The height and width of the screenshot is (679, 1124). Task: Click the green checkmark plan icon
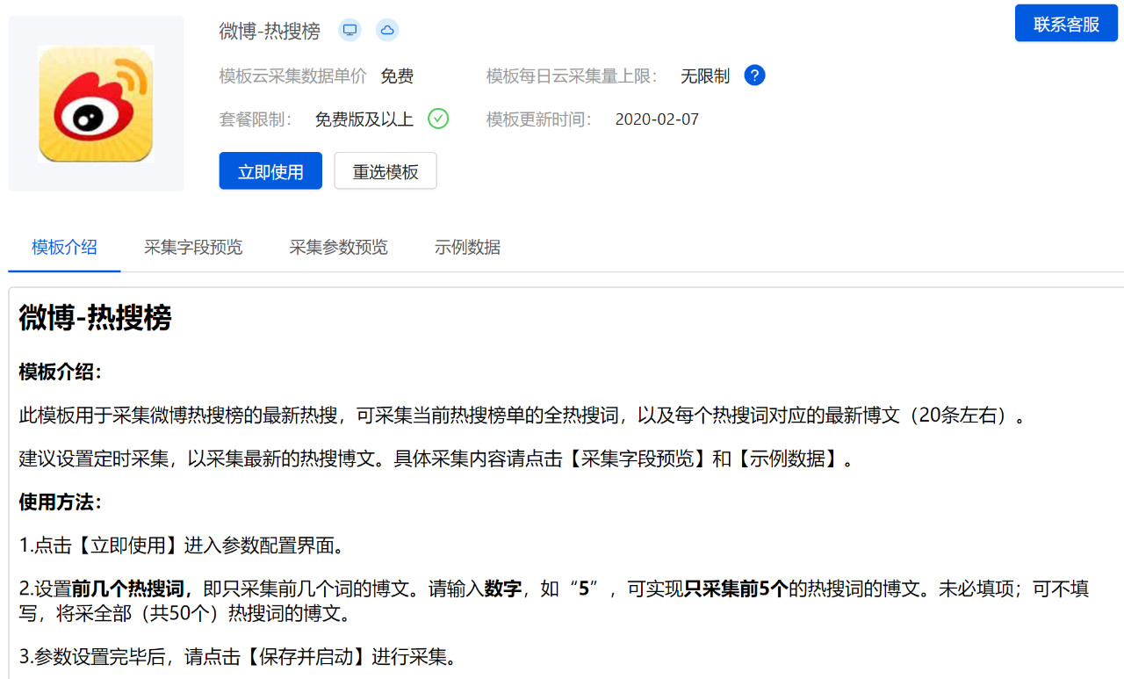coord(438,119)
